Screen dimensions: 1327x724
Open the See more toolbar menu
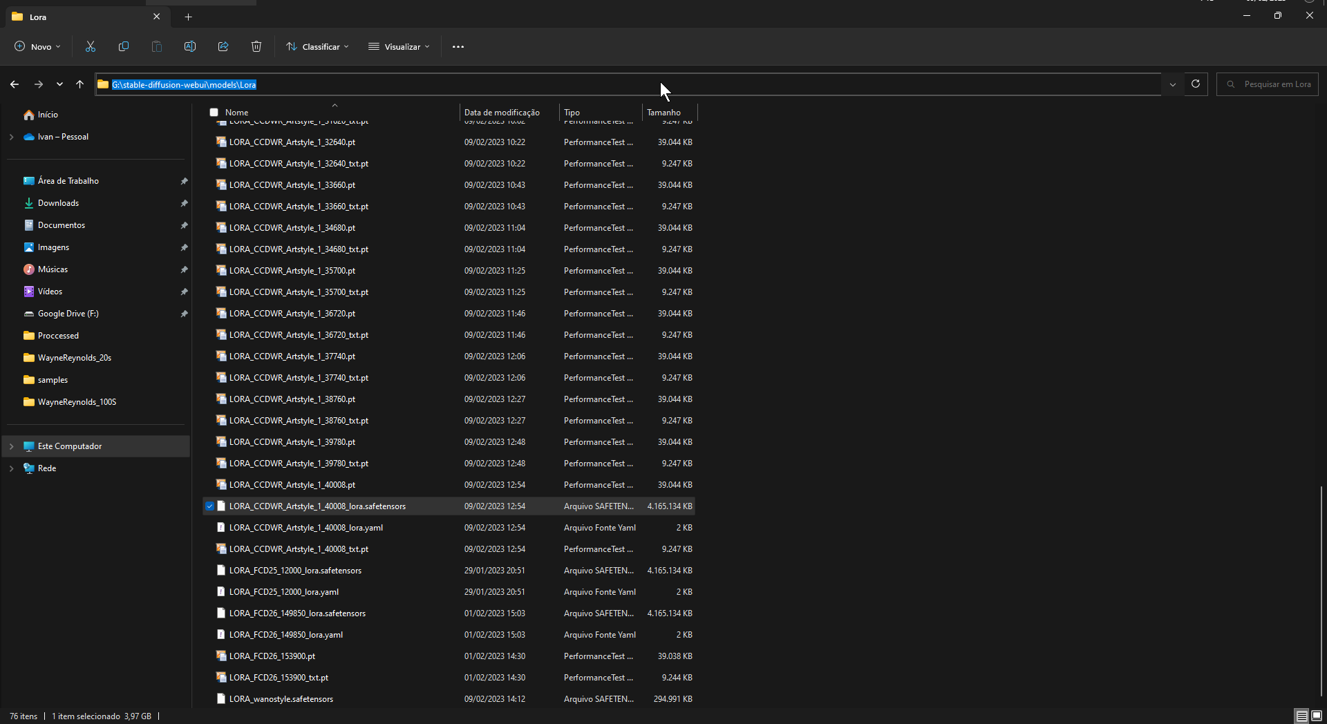[x=458, y=46]
